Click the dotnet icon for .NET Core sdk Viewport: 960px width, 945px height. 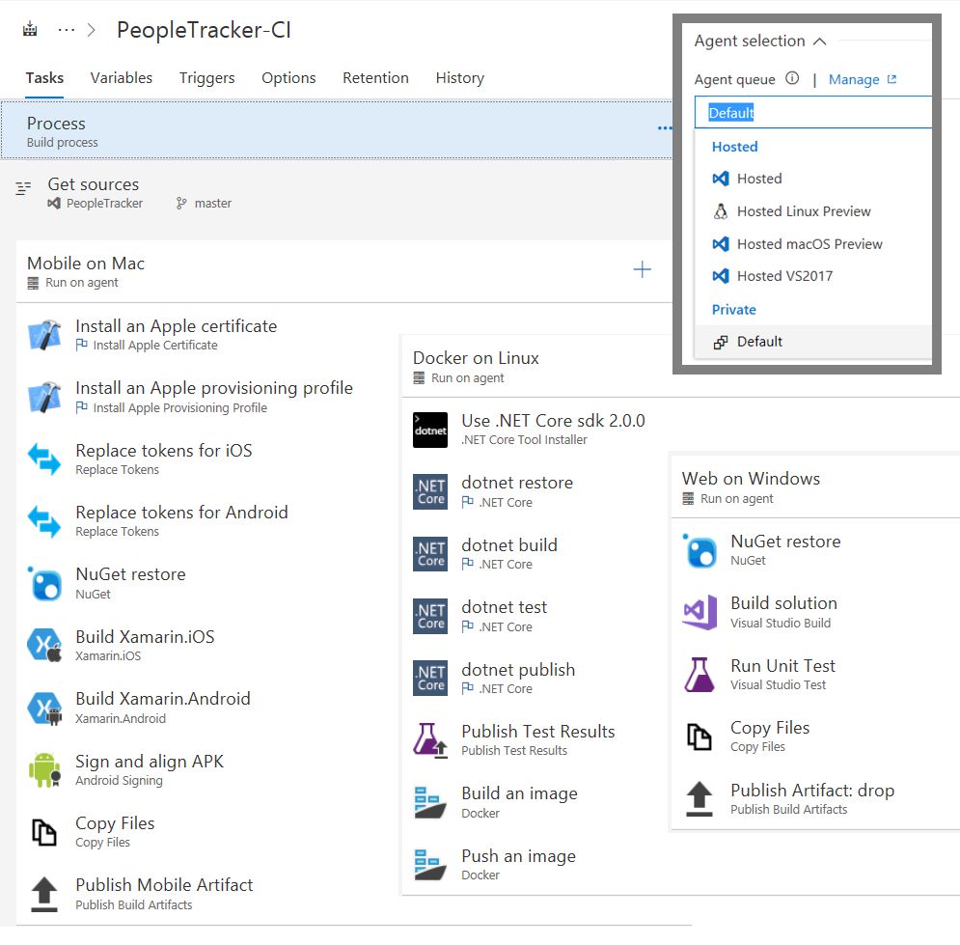click(429, 430)
